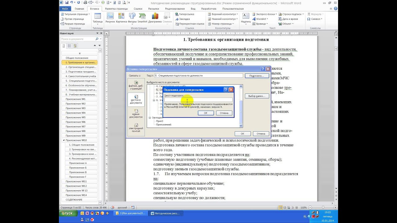Click the zoom out minus button in status bar
This screenshot has width=397, height=223.
click(310, 208)
